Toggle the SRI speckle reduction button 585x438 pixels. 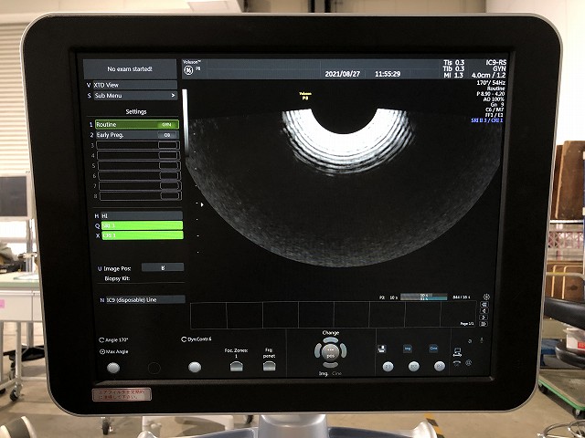(143, 225)
